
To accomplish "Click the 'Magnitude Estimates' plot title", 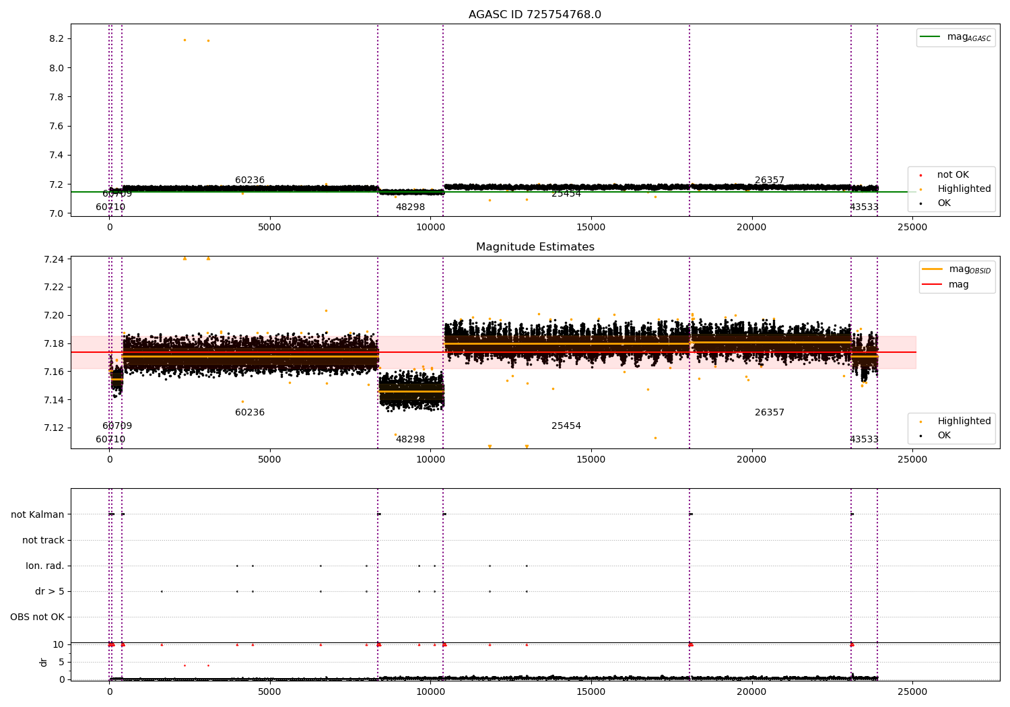I will [x=535, y=247].
